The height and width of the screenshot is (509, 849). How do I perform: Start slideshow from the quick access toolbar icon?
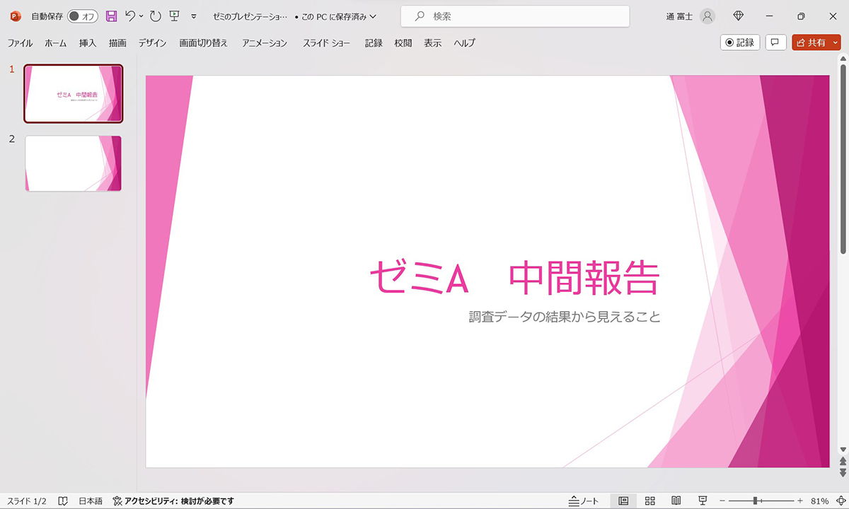(173, 16)
